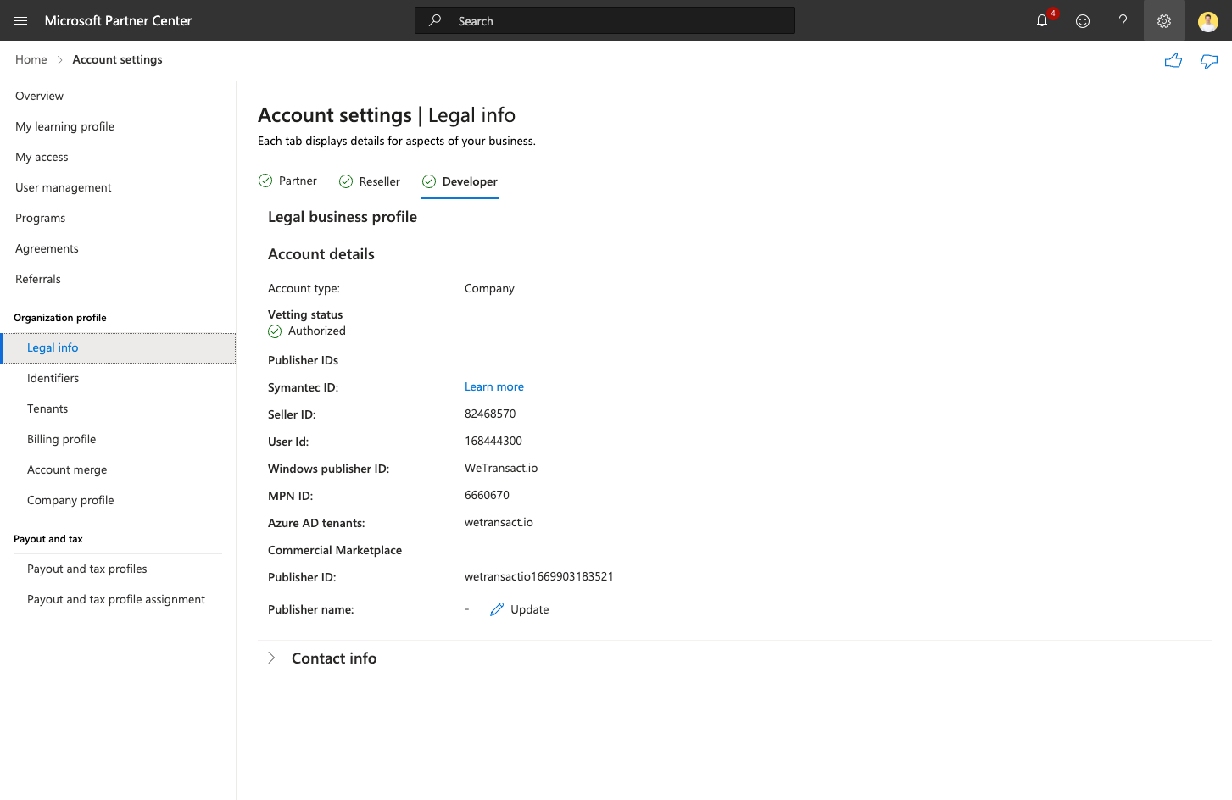Click the Search input field
Viewport: 1232px width, 800px height.
tap(605, 20)
